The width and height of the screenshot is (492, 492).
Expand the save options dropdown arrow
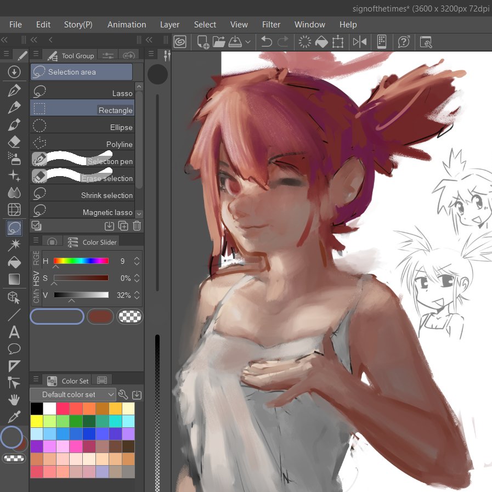click(248, 42)
